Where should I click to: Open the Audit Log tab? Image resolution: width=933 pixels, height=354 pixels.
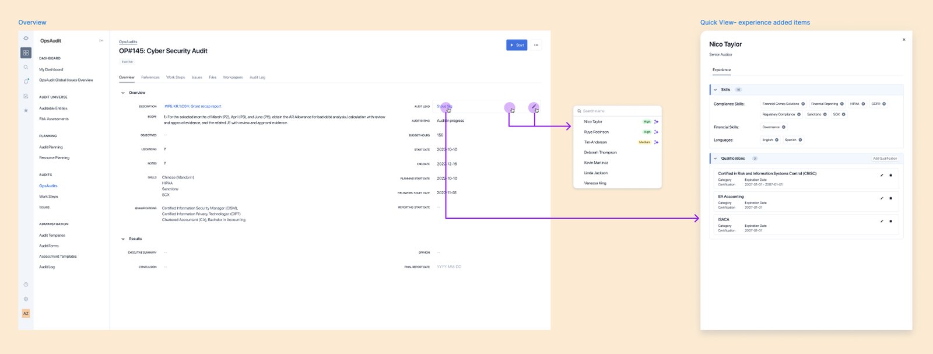(258, 78)
